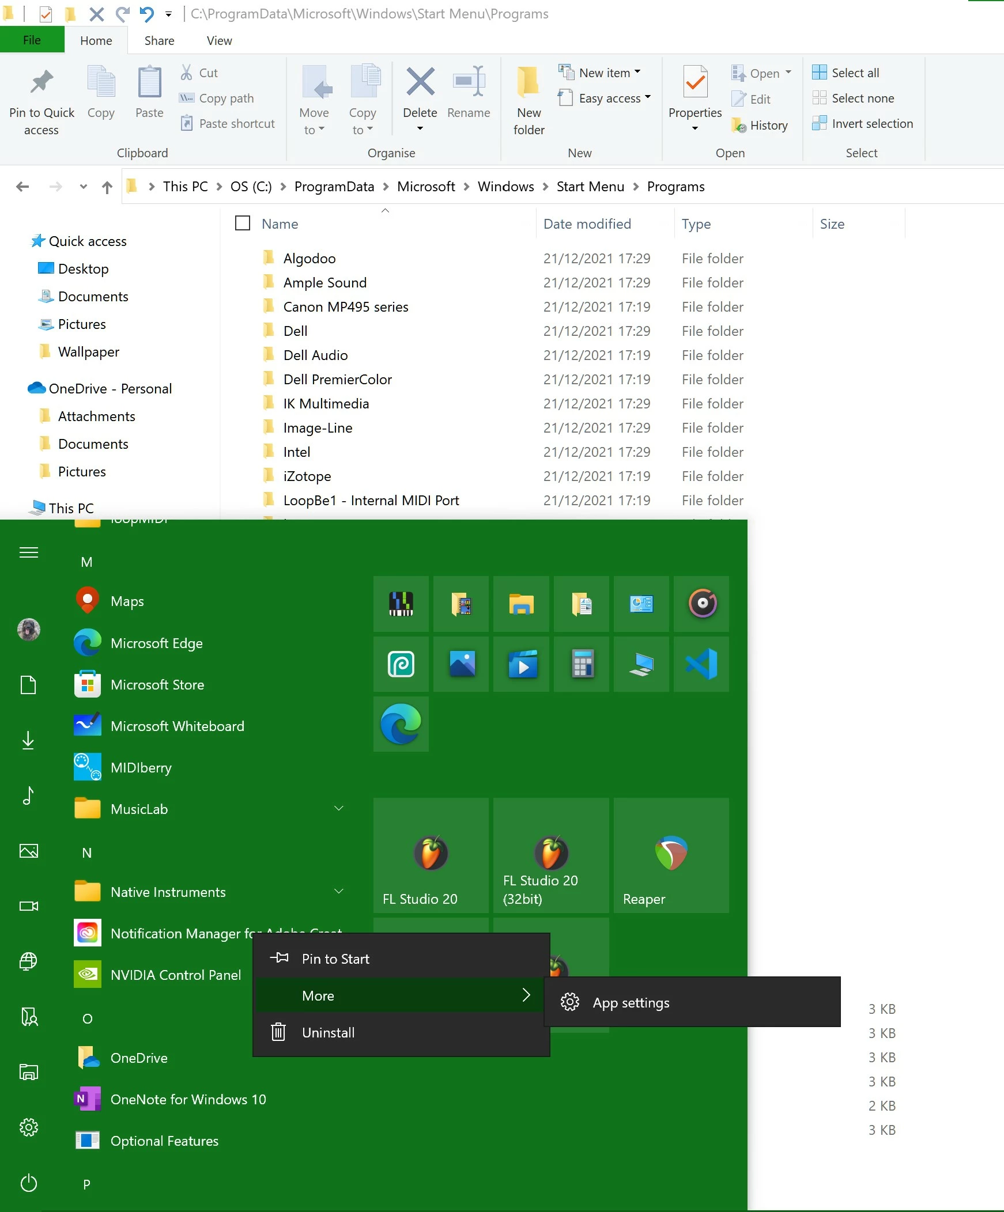Launch the vinyl disc music app tile
The width and height of the screenshot is (1004, 1212).
tap(701, 604)
